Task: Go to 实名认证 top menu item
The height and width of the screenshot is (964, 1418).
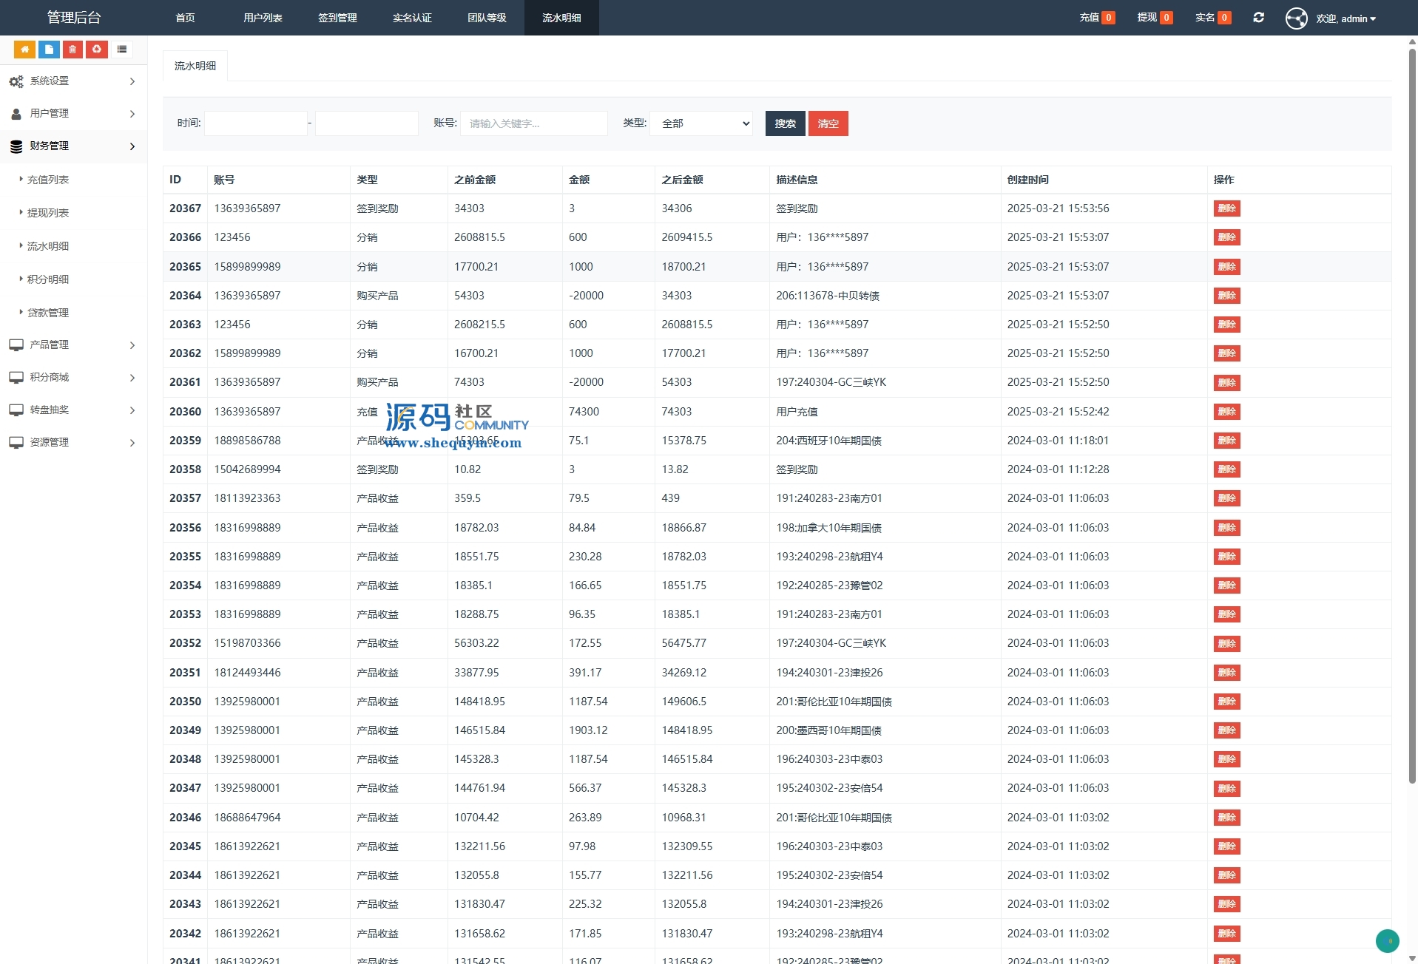Action: pos(412,18)
